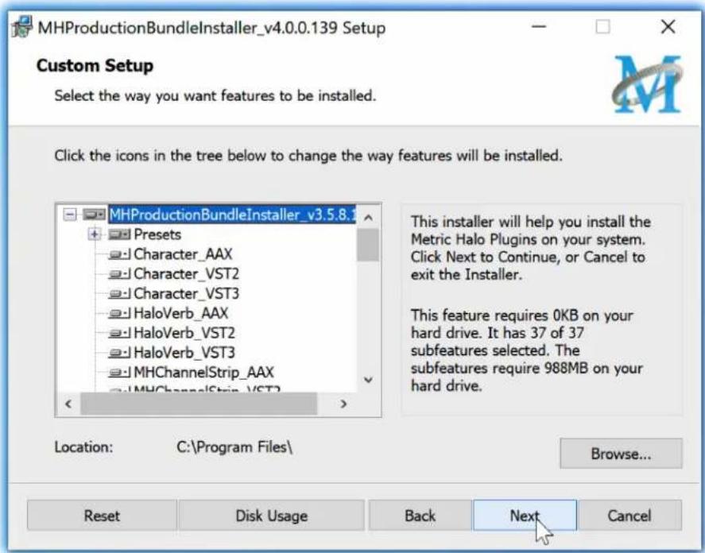Select MHChannelStrip_AAX in the feature tree

(x=203, y=373)
